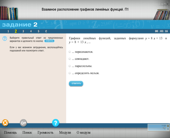The image size is (170, 138).
Task: Choose '... определить нельзя.' radio option
Action: pos(70,73)
